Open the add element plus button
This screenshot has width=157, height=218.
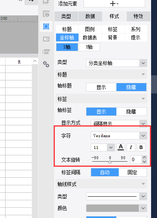(x=114, y=4)
